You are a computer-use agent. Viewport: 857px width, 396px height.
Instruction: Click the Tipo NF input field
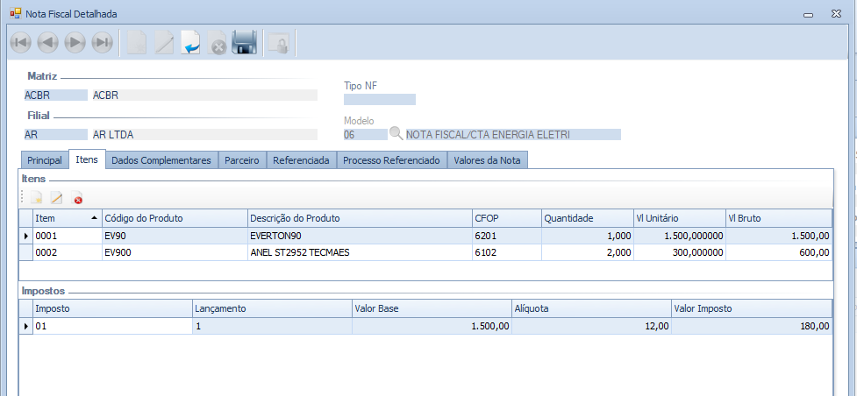point(379,99)
